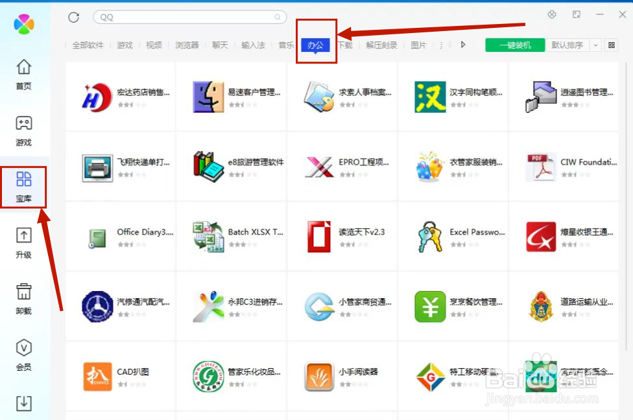
Task: Open the 默认排序 sort dropdown
Action: (x=567, y=45)
